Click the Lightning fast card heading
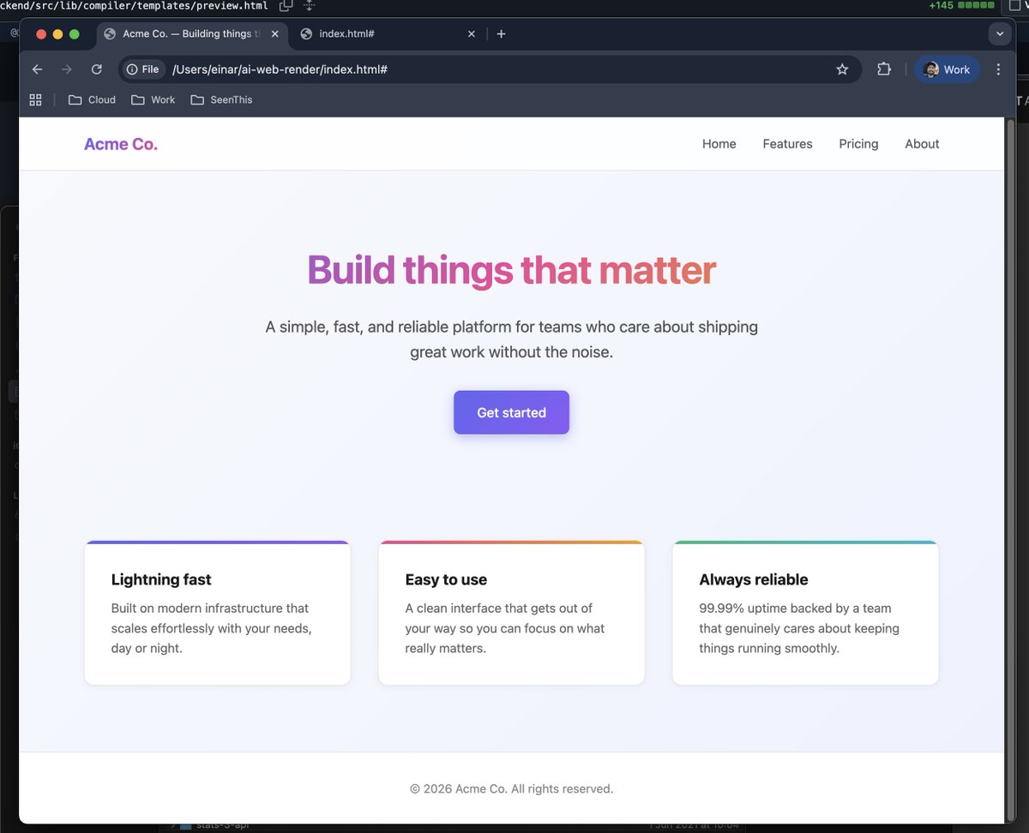This screenshot has width=1029, height=833. click(x=161, y=579)
